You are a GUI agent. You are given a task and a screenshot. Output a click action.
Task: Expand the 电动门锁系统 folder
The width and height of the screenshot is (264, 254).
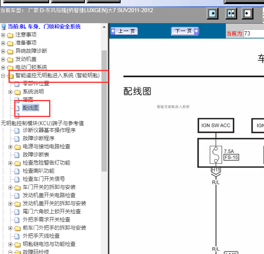click(3, 67)
